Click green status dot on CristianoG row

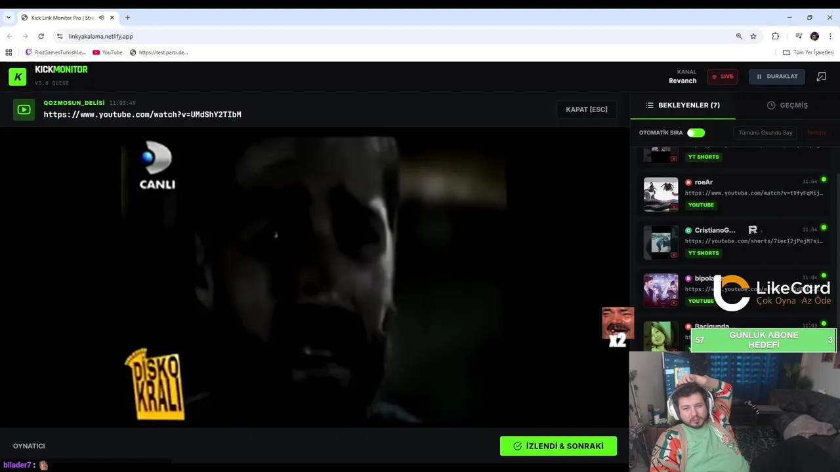[x=824, y=227]
